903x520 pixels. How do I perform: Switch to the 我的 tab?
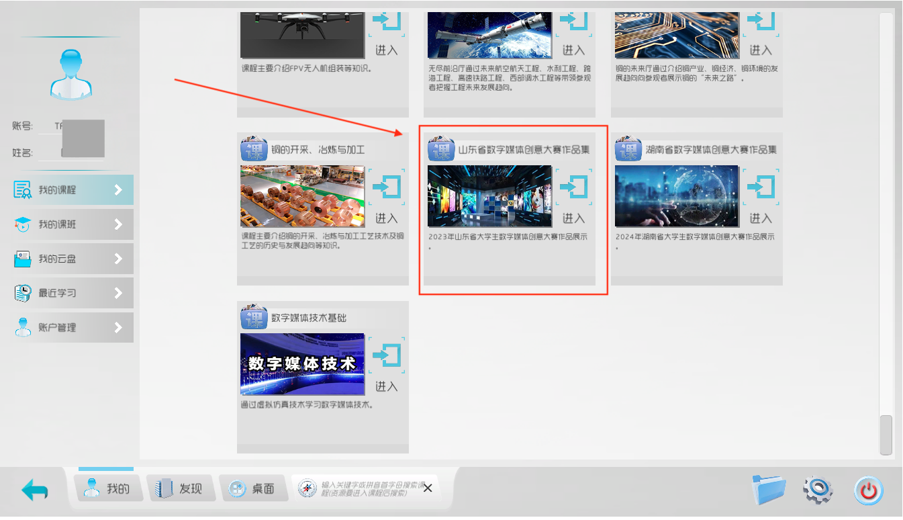(107, 488)
